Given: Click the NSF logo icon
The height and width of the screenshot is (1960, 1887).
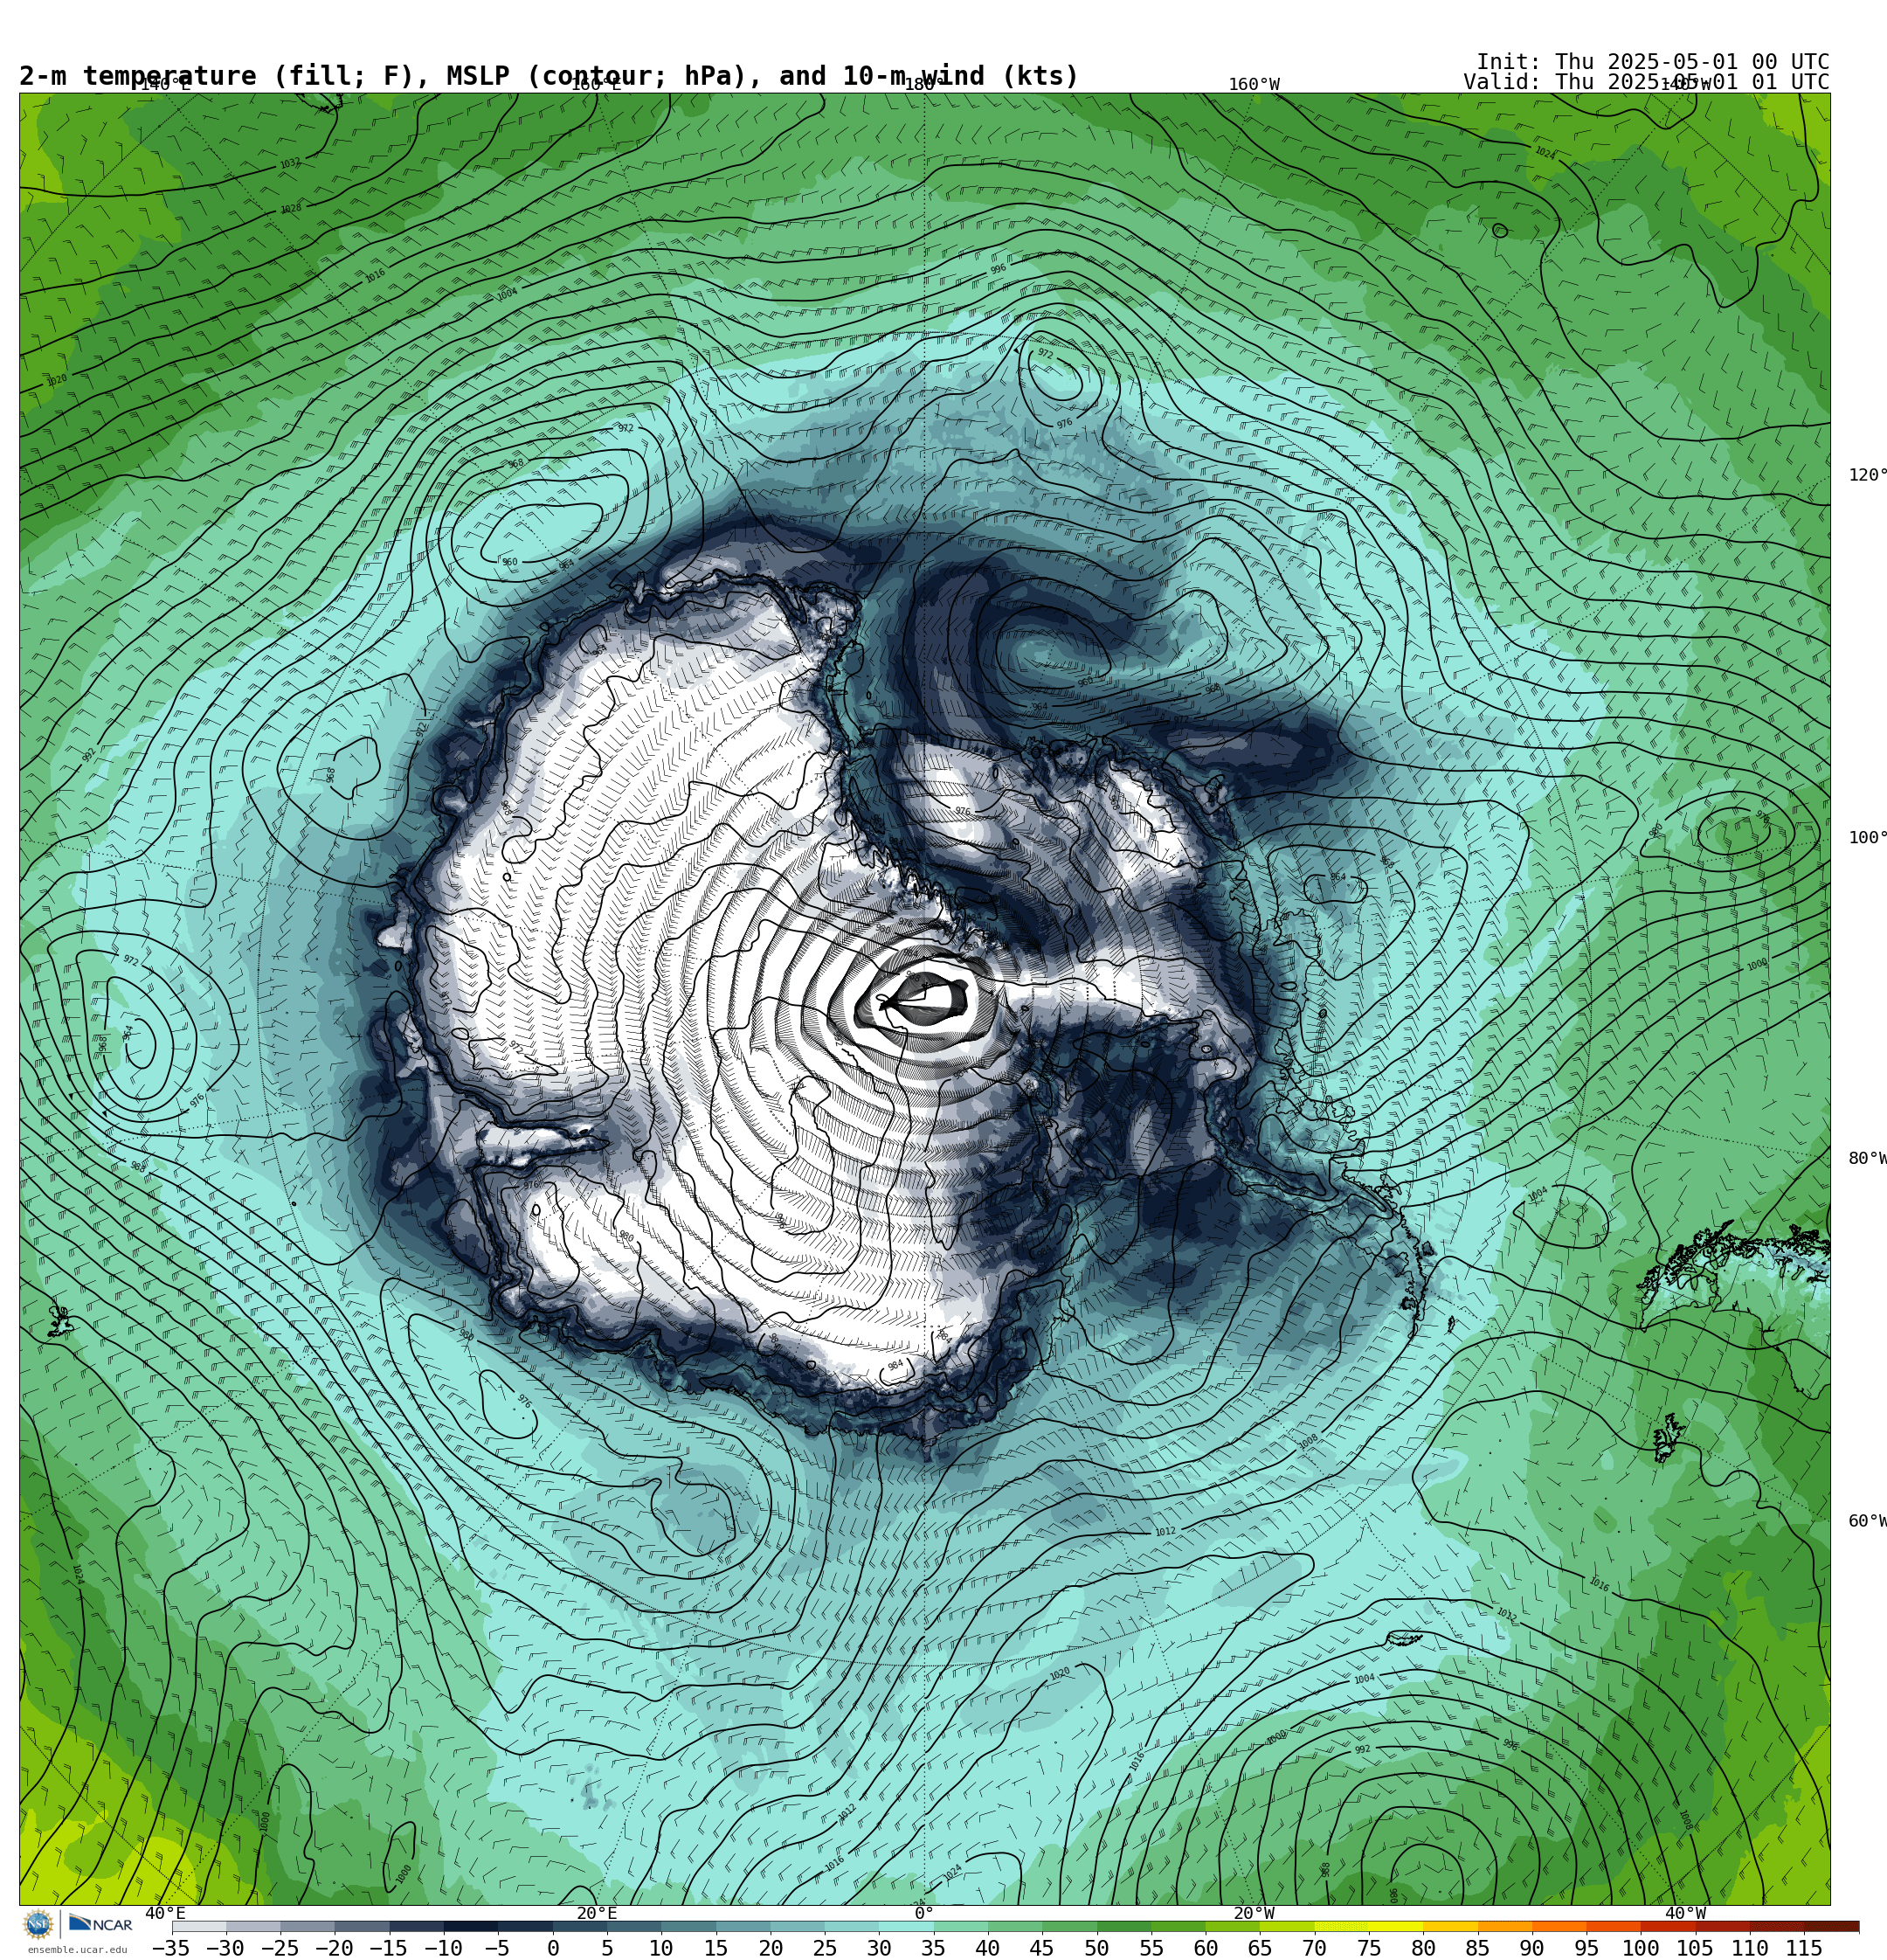Looking at the screenshot, I should (x=38, y=1924).
